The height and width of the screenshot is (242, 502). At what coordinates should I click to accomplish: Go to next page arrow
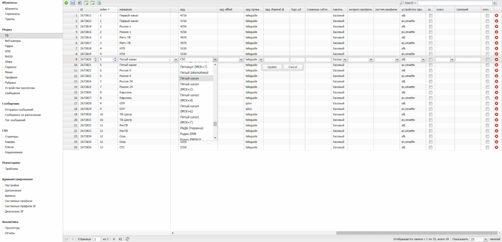pos(114,239)
